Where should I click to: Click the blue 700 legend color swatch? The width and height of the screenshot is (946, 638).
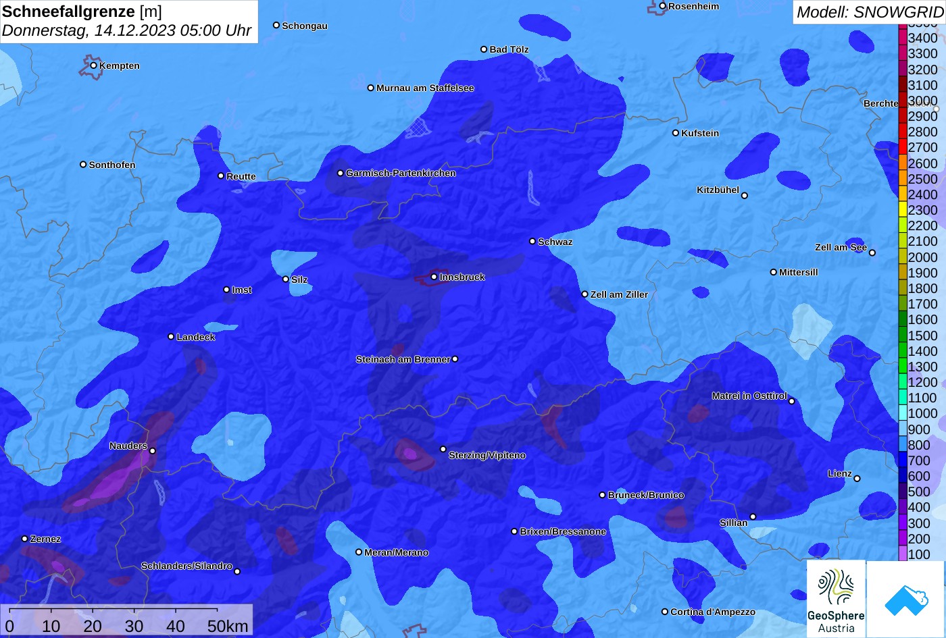tap(903, 460)
